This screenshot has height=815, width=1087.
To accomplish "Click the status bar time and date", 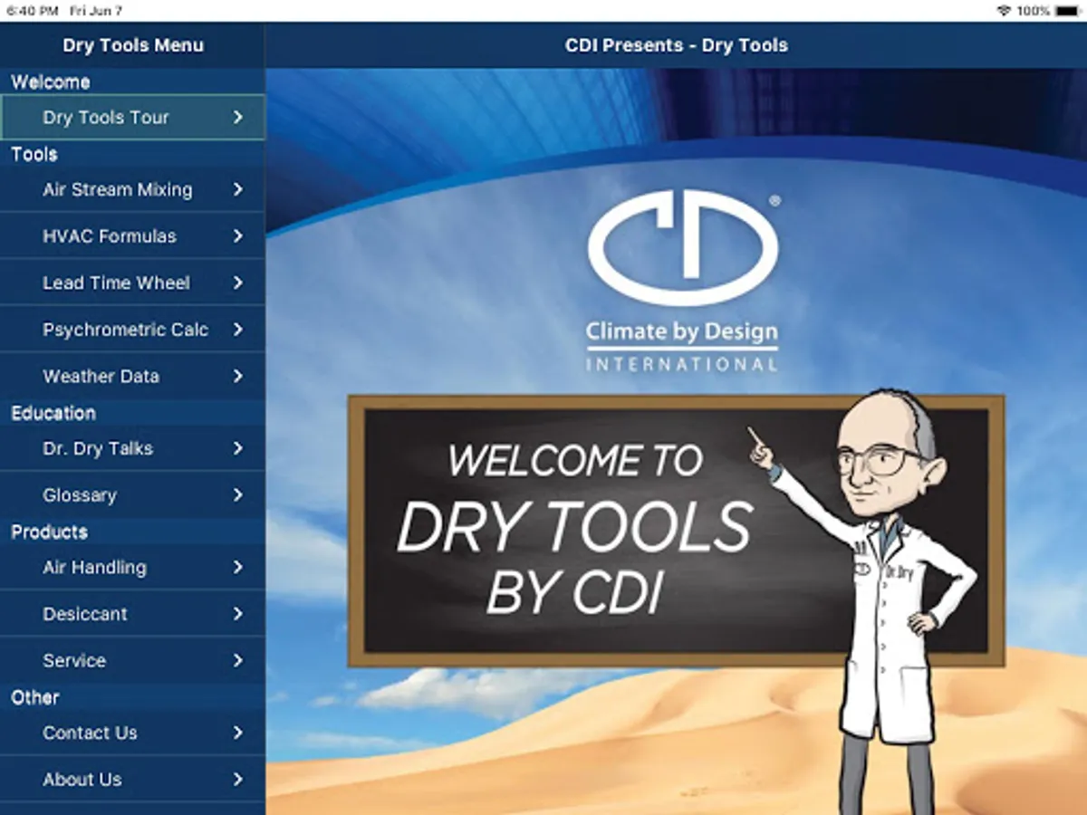I will tap(63, 11).
